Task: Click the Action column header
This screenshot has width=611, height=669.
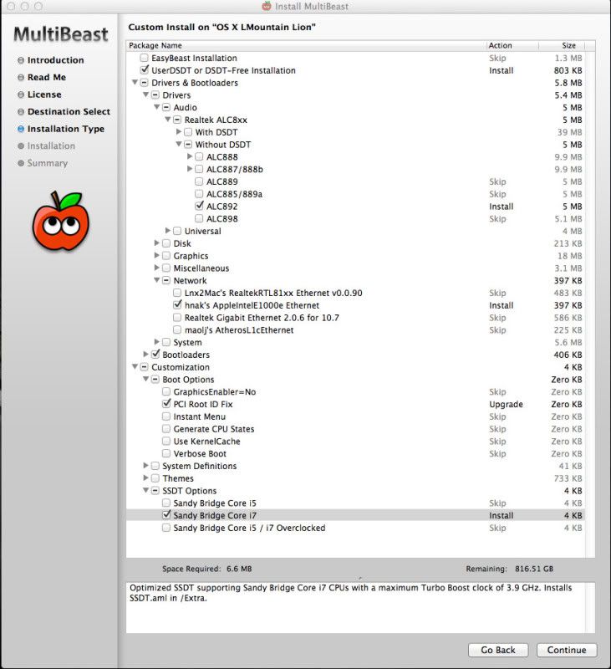Action: [512, 45]
